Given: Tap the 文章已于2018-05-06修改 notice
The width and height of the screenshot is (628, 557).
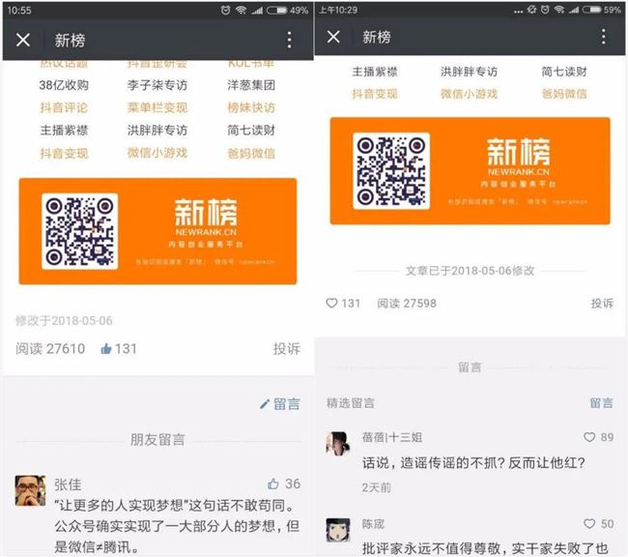Looking at the screenshot, I should 470,271.
